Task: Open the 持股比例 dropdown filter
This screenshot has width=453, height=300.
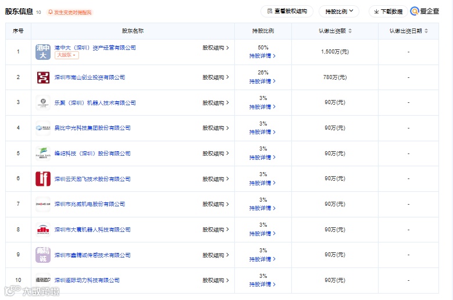Action: pos(339,12)
